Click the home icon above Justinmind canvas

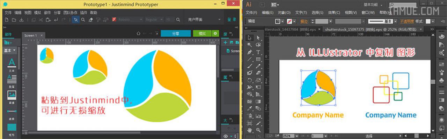(x=139, y=33)
